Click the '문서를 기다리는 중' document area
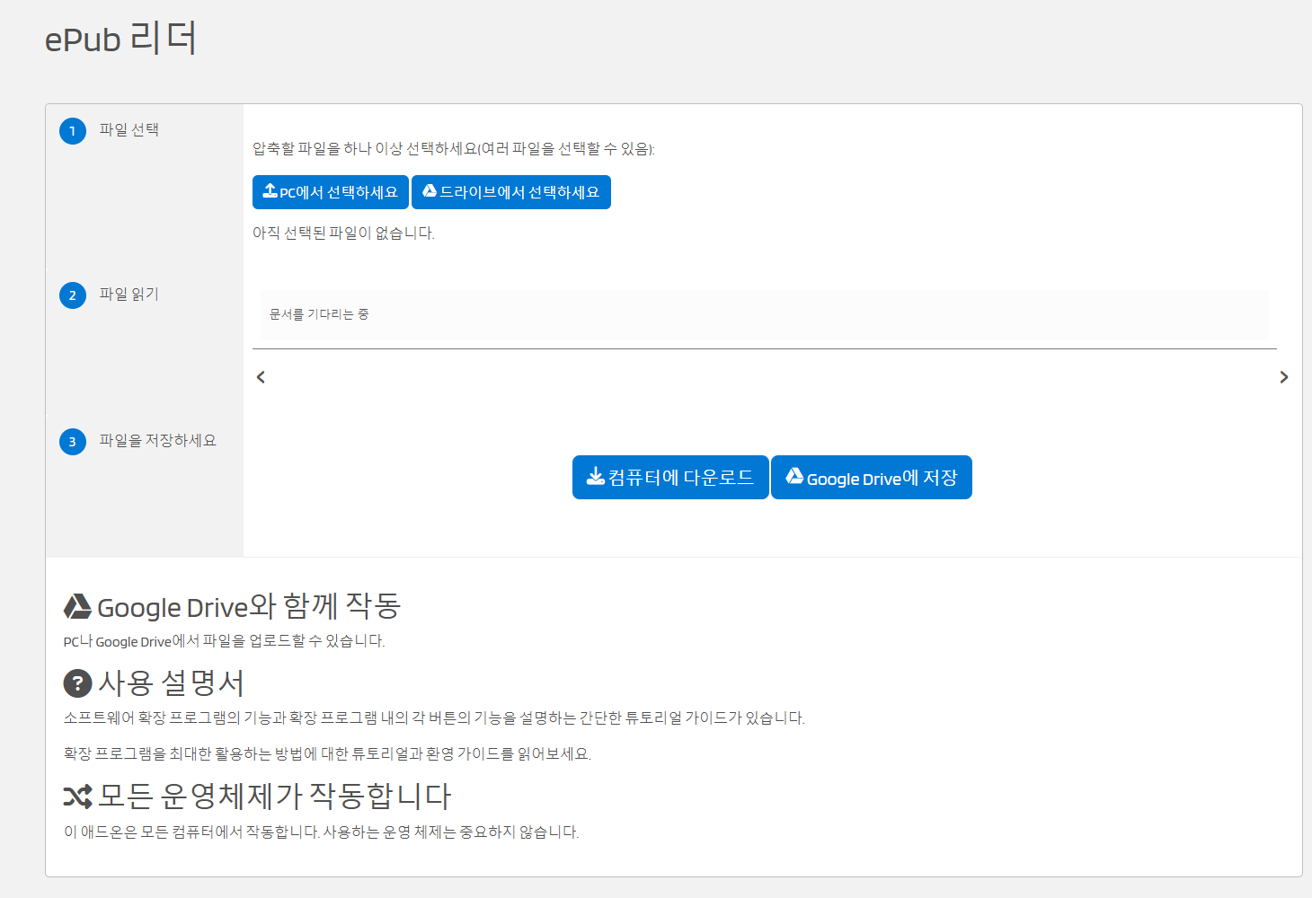This screenshot has height=898, width=1312. coord(764,314)
